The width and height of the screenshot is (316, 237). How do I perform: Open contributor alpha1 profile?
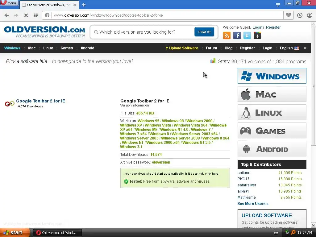(x=243, y=191)
